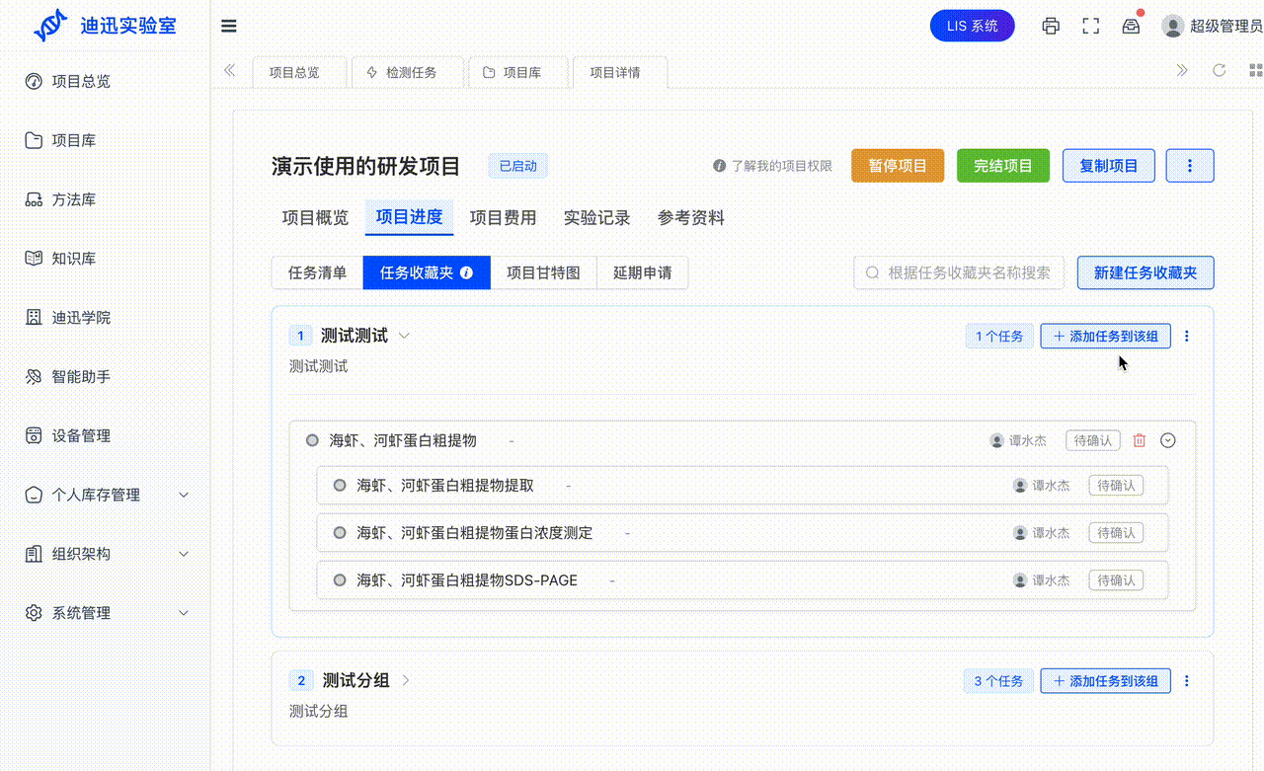The width and height of the screenshot is (1264, 771).
Task: Toggle status circle of 海虾、河虾蛋白粗提物SDS-PAGE
Action: coord(340,580)
